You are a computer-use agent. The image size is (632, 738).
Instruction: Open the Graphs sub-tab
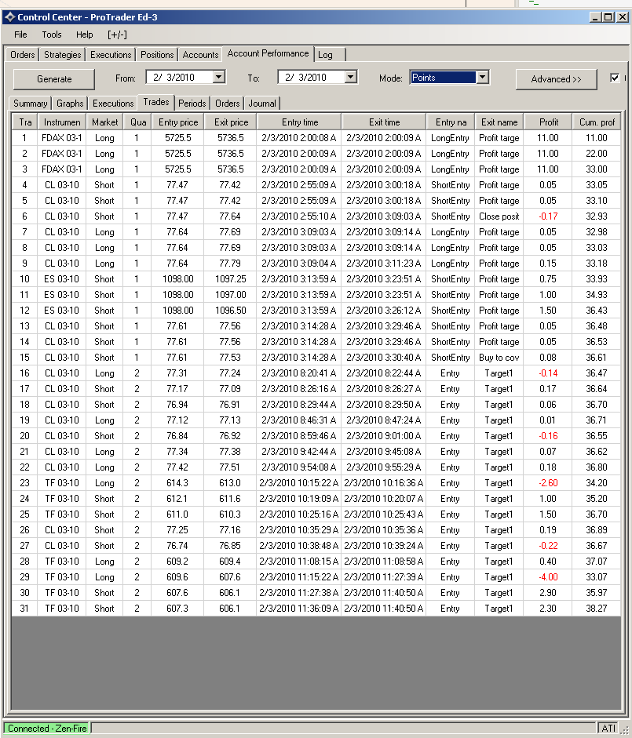70,104
